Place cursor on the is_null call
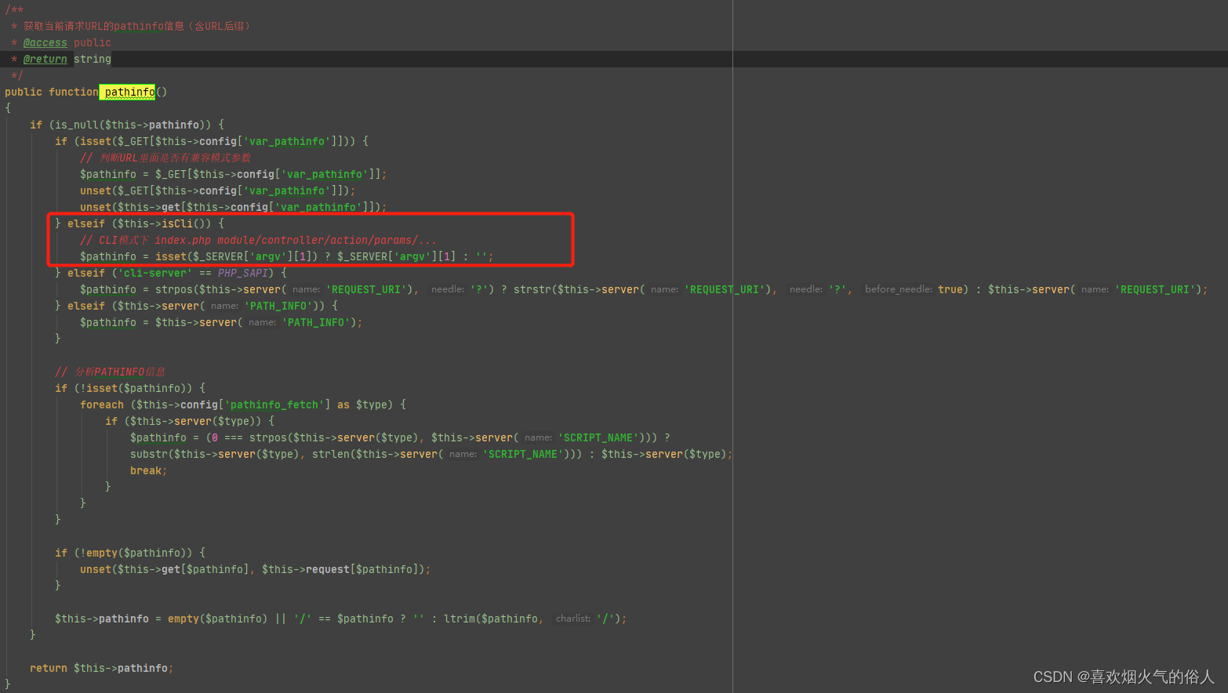 [x=77, y=125]
